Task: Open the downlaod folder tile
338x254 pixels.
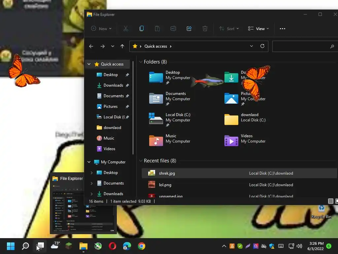Action: click(x=245, y=119)
